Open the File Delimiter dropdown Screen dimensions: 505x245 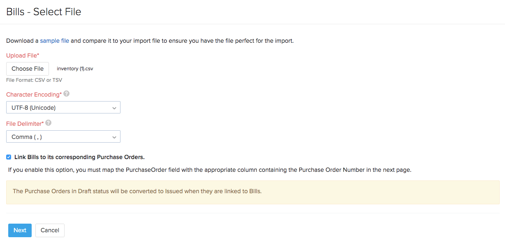click(x=63, y=136)
